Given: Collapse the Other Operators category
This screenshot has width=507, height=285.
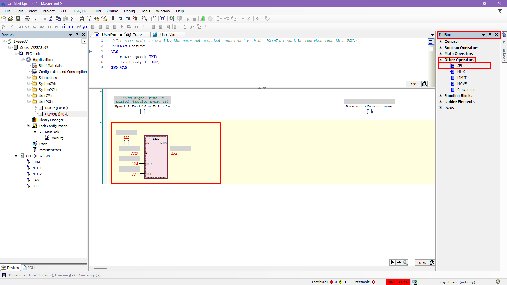Looking at the screenshot, I should tap(440, 60).
